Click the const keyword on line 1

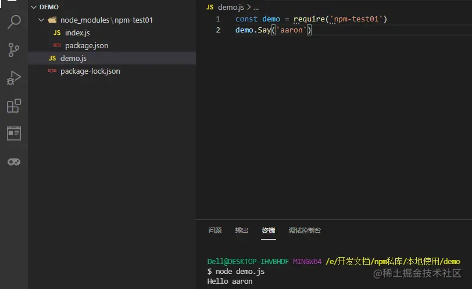(x=246, y=19)
